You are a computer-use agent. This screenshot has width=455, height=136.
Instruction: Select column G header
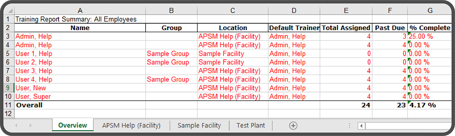tap(430, 11)
